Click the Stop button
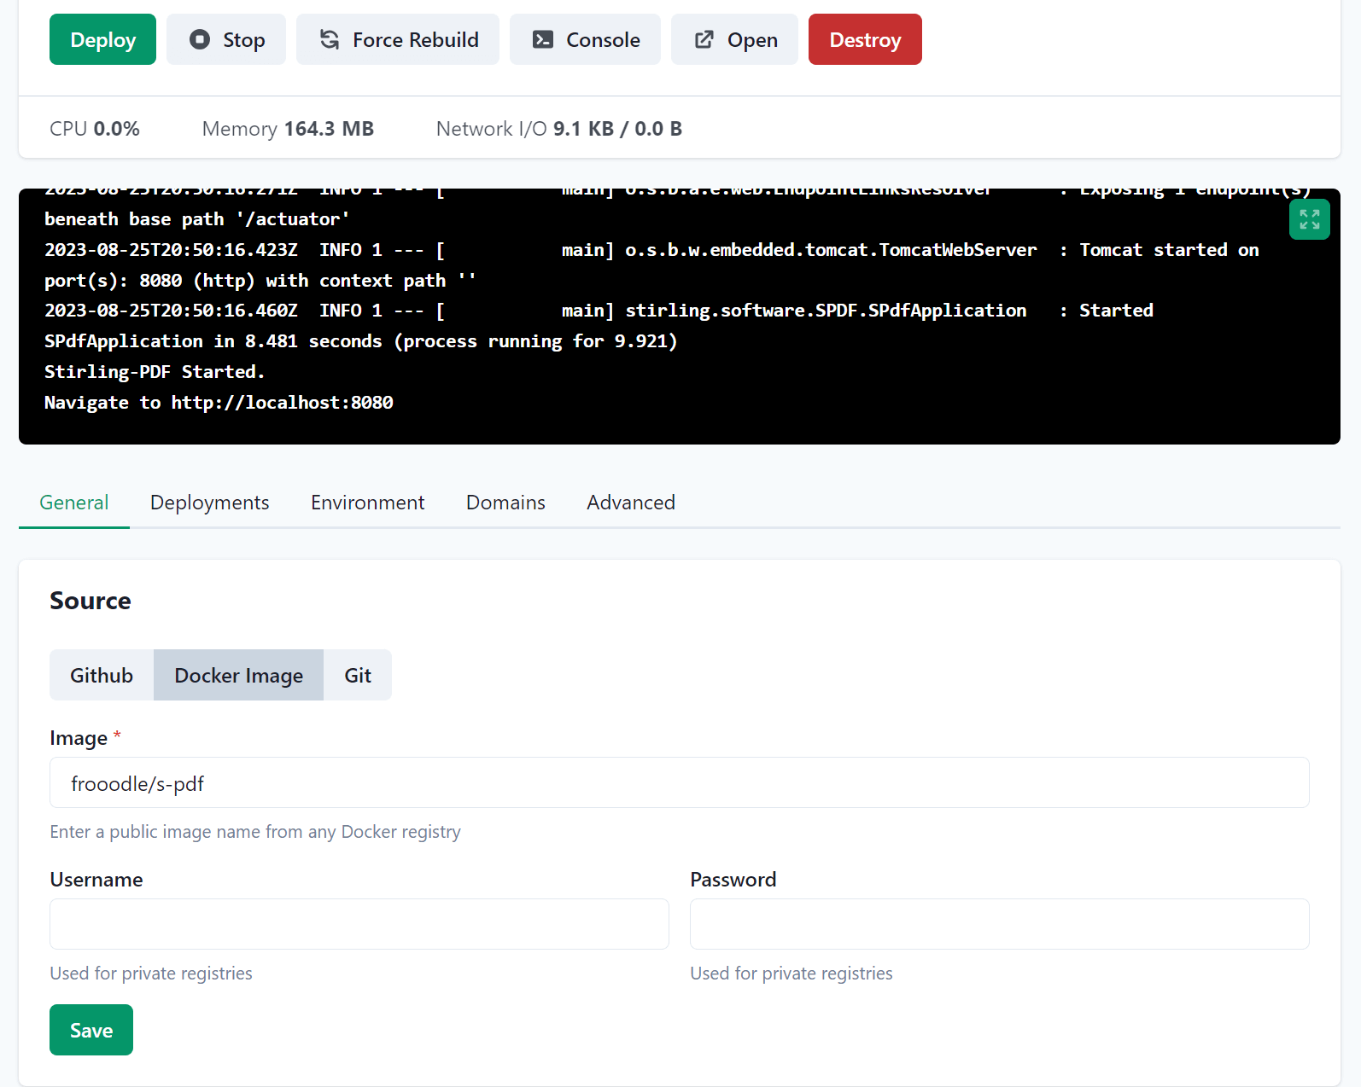The image size is (1361, 1087). (226, 39)
